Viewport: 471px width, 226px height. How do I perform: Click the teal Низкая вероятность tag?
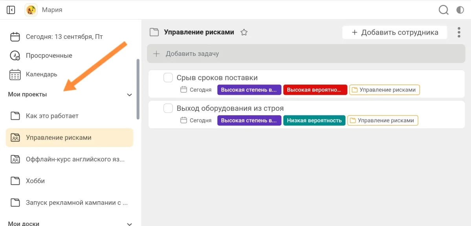[314, 120]
